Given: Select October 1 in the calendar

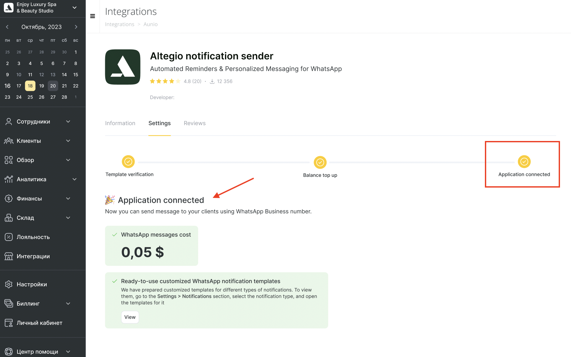Looking at the screenshot, I should click(76, 52).
